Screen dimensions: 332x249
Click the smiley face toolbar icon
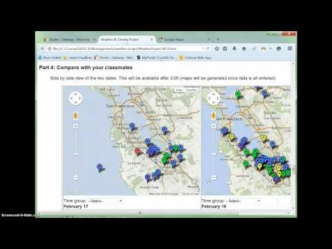[x=279, y=48]
